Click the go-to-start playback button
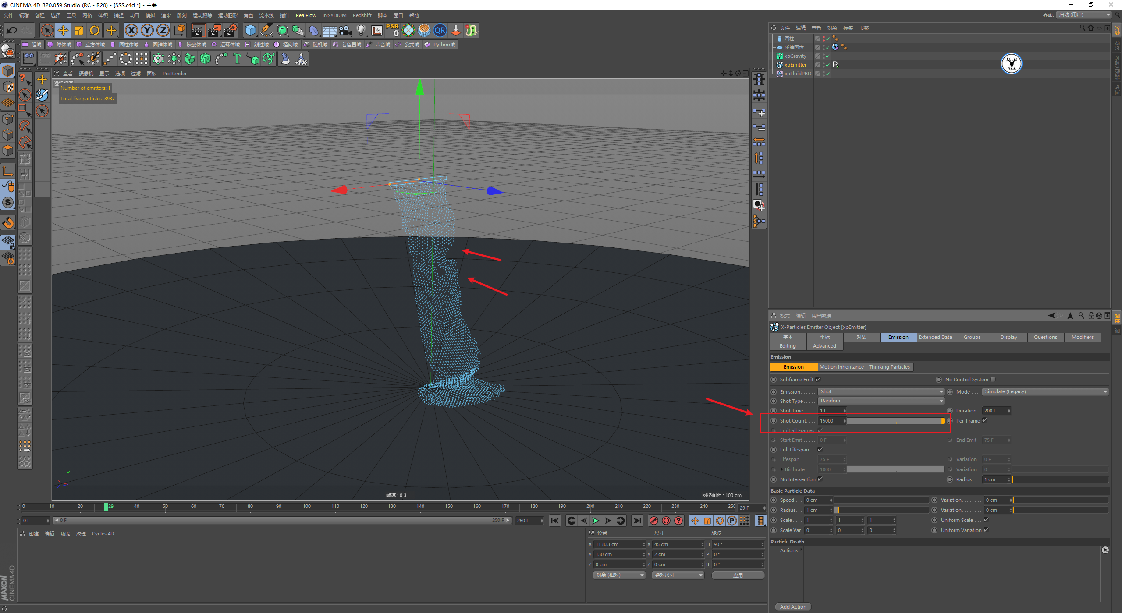1122x613 pixels. [x=555, y=521]
